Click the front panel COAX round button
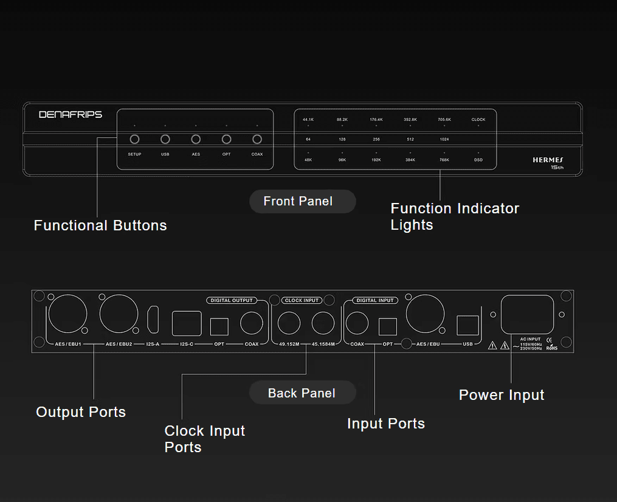The height and width of the screenshot is (502, 617). click(257, 139)
